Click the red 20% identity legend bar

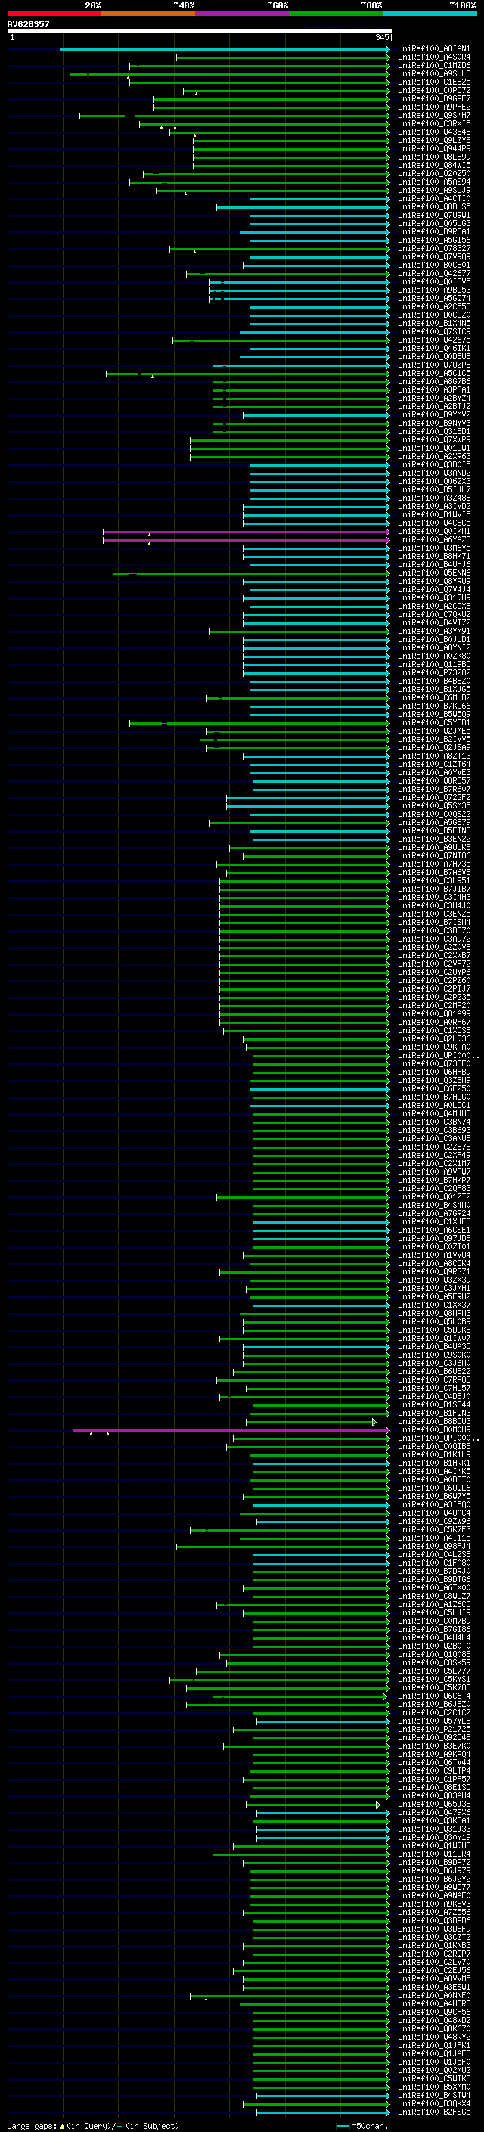[54, 14]
